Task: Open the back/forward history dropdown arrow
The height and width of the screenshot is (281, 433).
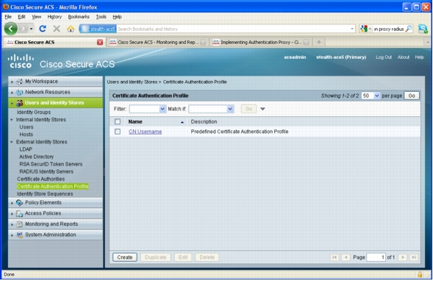Action: tap(31, 29)
